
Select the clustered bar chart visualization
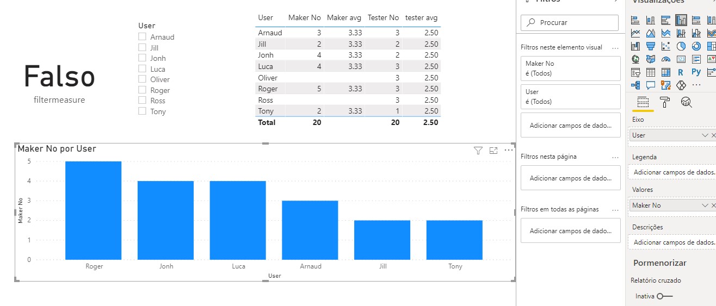665,20
